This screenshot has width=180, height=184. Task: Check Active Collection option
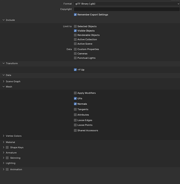(75, 39)
